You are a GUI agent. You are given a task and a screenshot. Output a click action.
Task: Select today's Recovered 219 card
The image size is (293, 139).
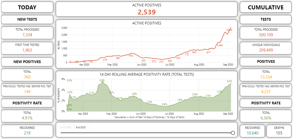pos(27,131)
